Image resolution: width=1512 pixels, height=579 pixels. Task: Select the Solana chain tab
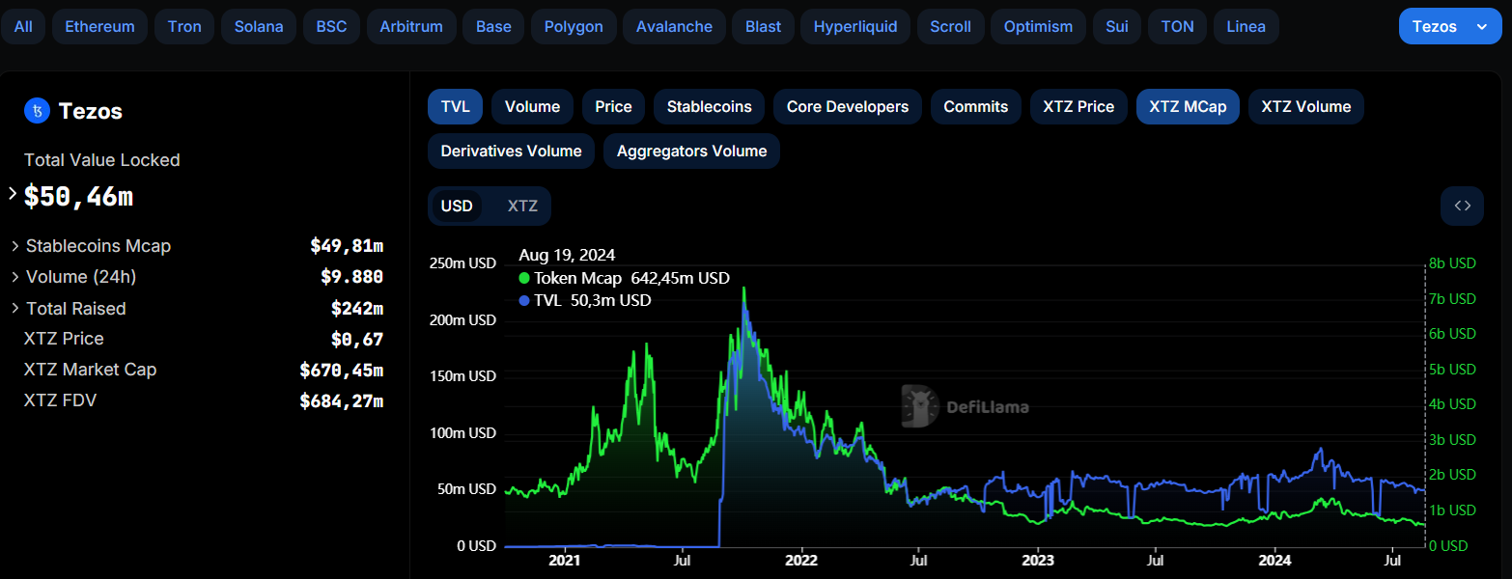259,26
